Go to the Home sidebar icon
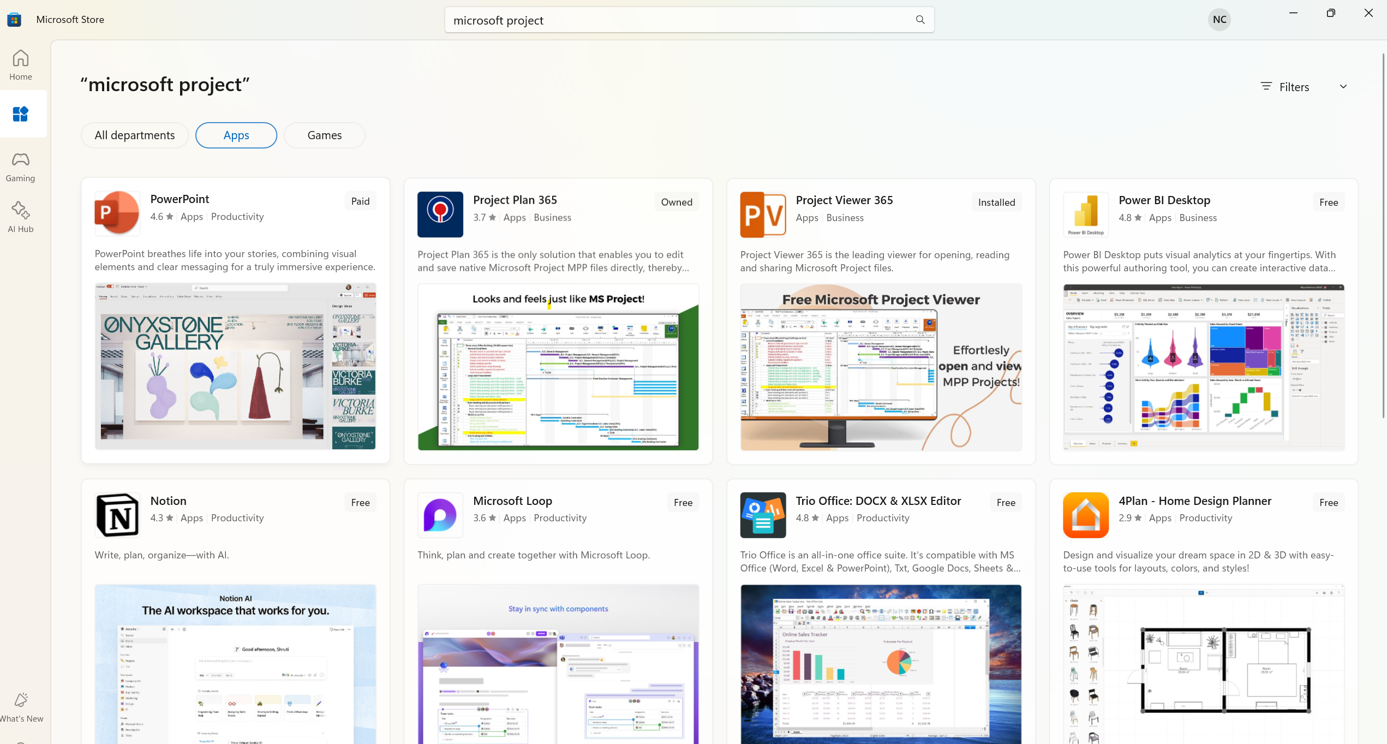The width and height of the screenshot is (1387, 744). [21, 64]
